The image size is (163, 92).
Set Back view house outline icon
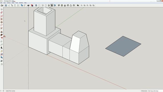(71, 5)
